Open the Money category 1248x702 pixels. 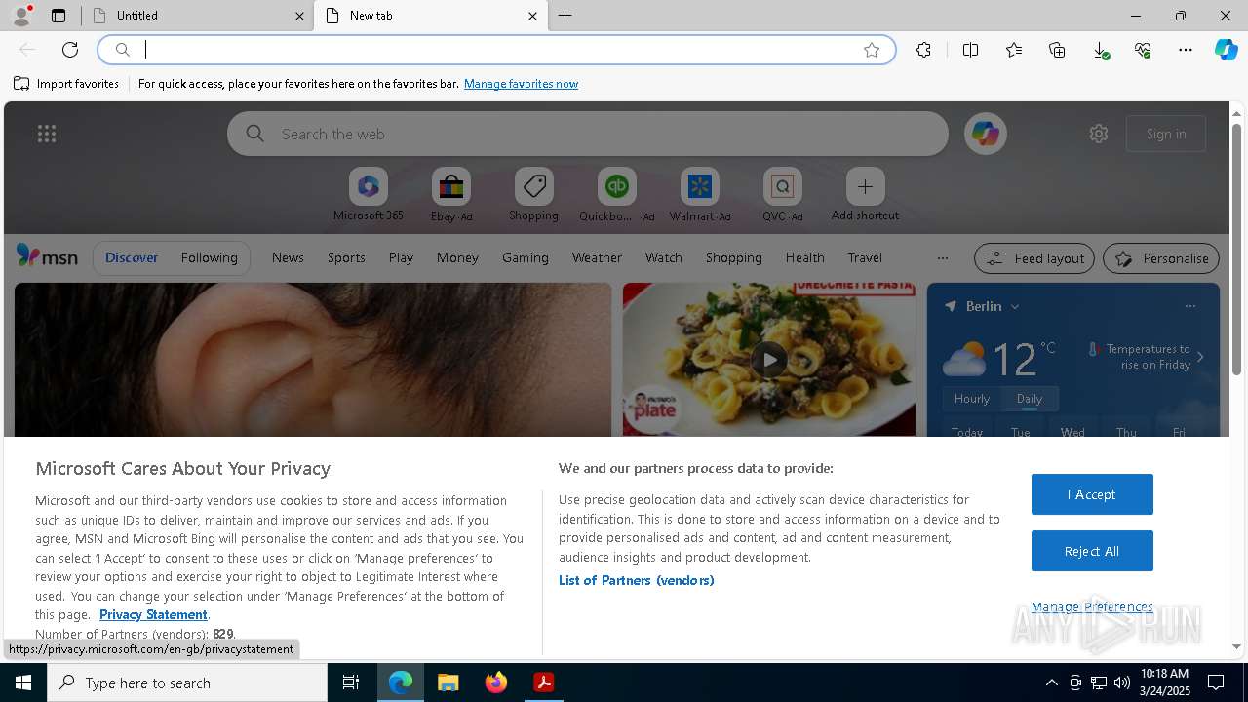pyautogui.click(x=457, y=257)
